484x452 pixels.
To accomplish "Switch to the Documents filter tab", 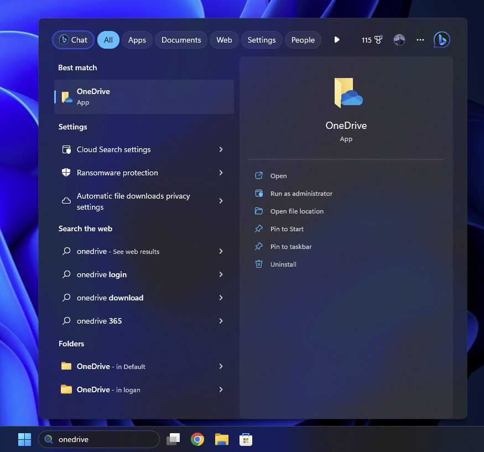I will [181, 40].
